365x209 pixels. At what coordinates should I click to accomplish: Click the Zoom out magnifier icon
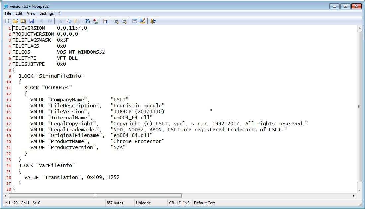[x=124, y=21]
